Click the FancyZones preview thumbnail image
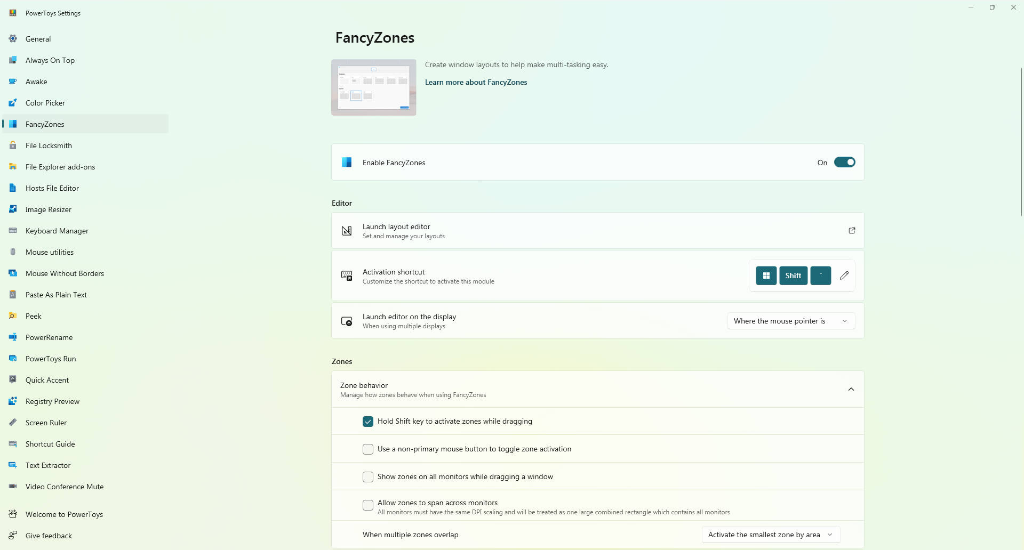 click(373, 87)
